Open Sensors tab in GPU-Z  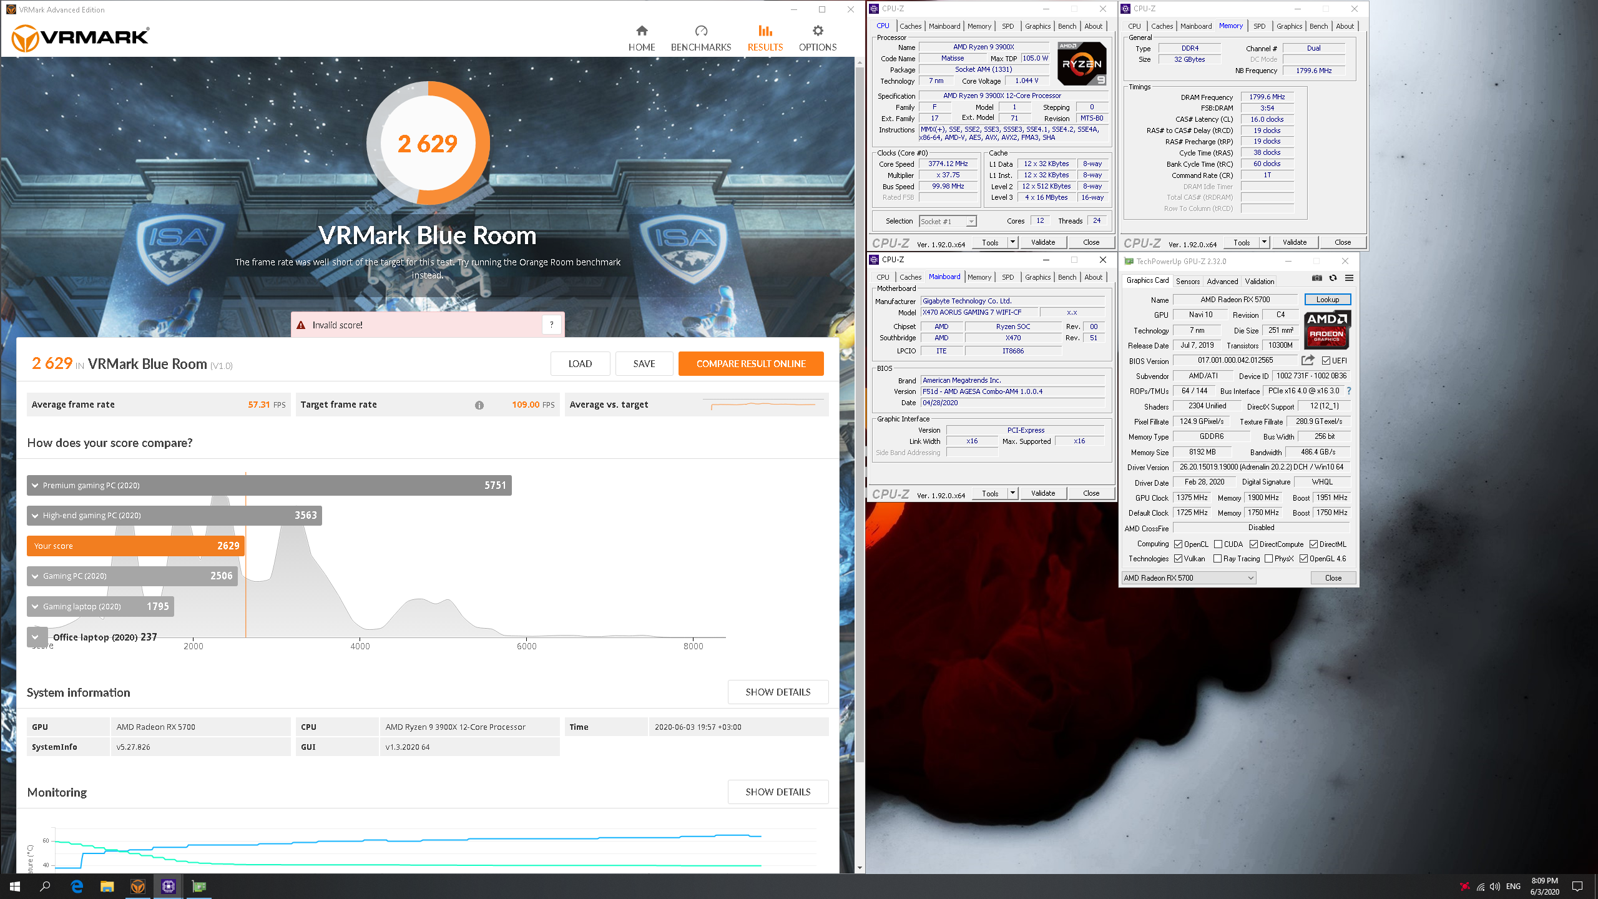coord(1188,281)
